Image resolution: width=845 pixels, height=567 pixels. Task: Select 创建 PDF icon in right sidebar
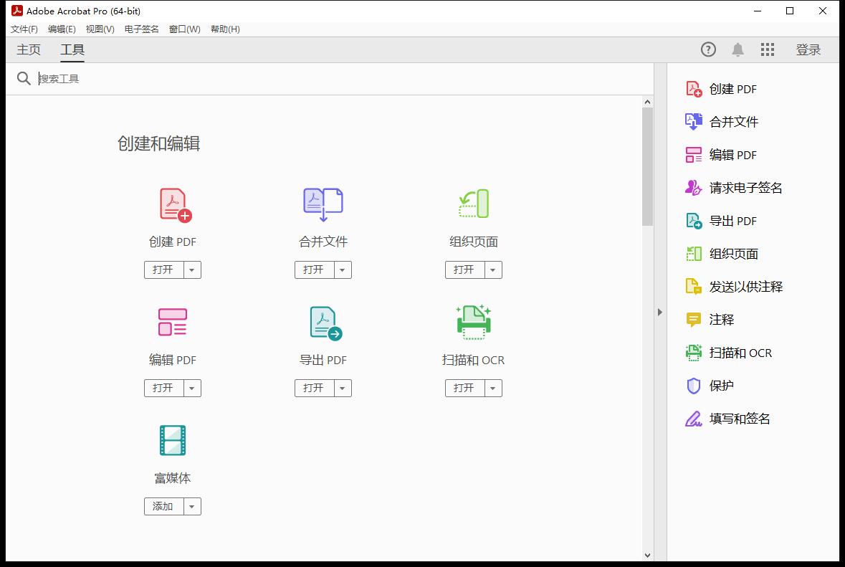click(x=694, y=89)
